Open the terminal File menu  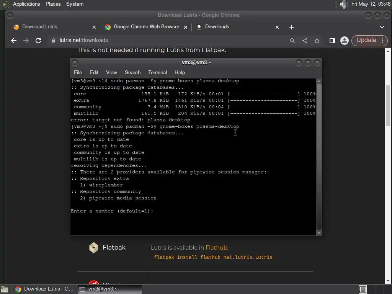pos(78,72)
